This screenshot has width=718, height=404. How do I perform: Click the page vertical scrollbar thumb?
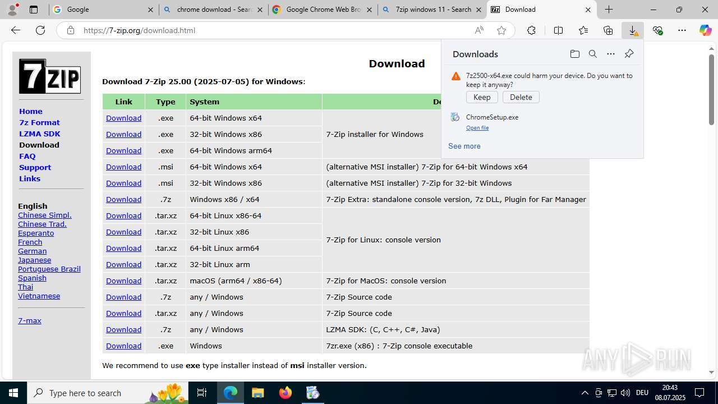[711, 89]
